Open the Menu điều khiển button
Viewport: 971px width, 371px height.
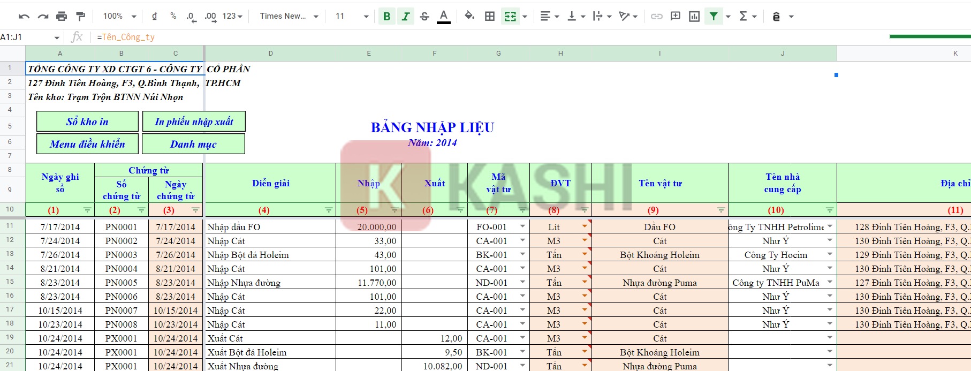(87, 144)
